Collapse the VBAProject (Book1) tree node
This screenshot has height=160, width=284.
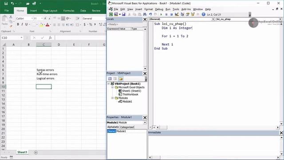[x=109, y=84]
